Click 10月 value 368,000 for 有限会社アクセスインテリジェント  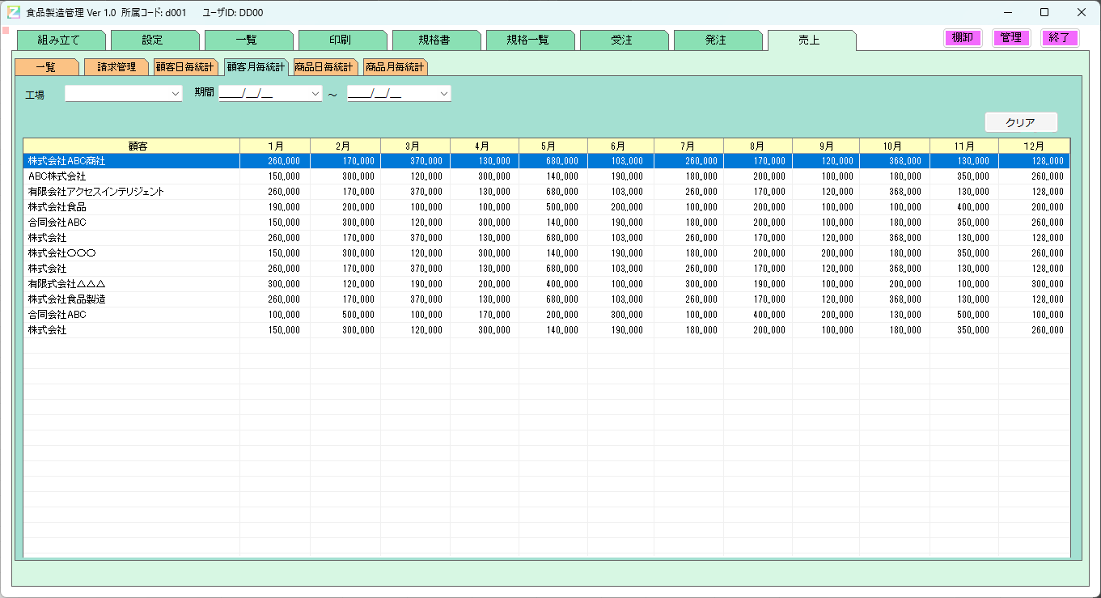click(906, 193)
